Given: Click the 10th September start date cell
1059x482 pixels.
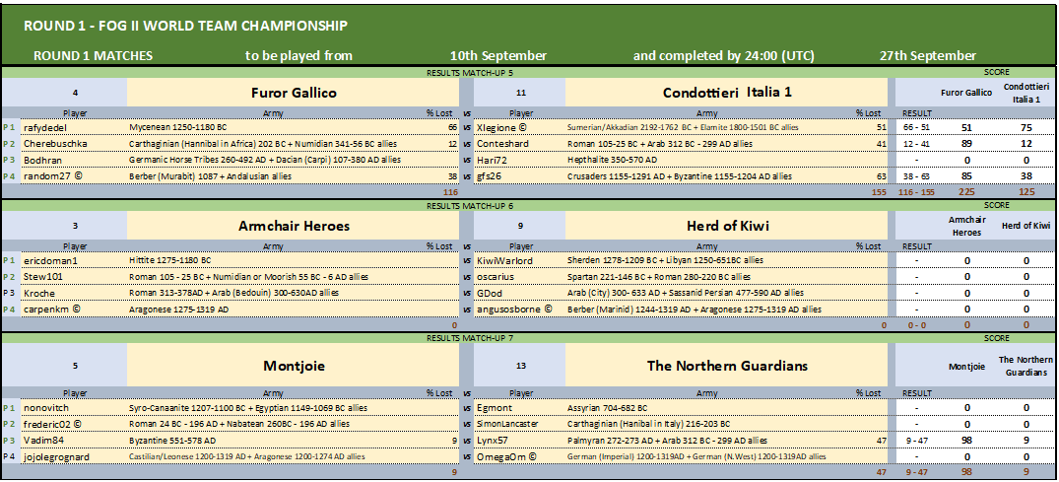Looking at the screenshot, I should (498, 56).
